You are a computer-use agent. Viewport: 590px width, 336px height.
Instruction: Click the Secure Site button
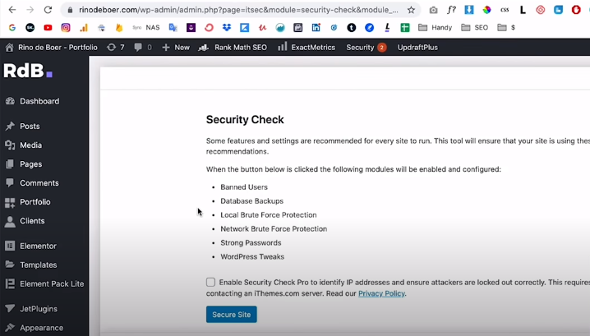click(231, 315)
